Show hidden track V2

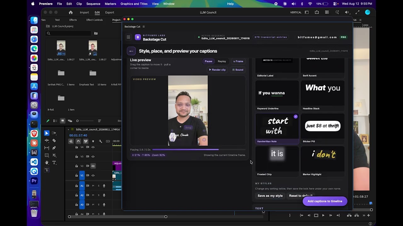coord(93,166)
